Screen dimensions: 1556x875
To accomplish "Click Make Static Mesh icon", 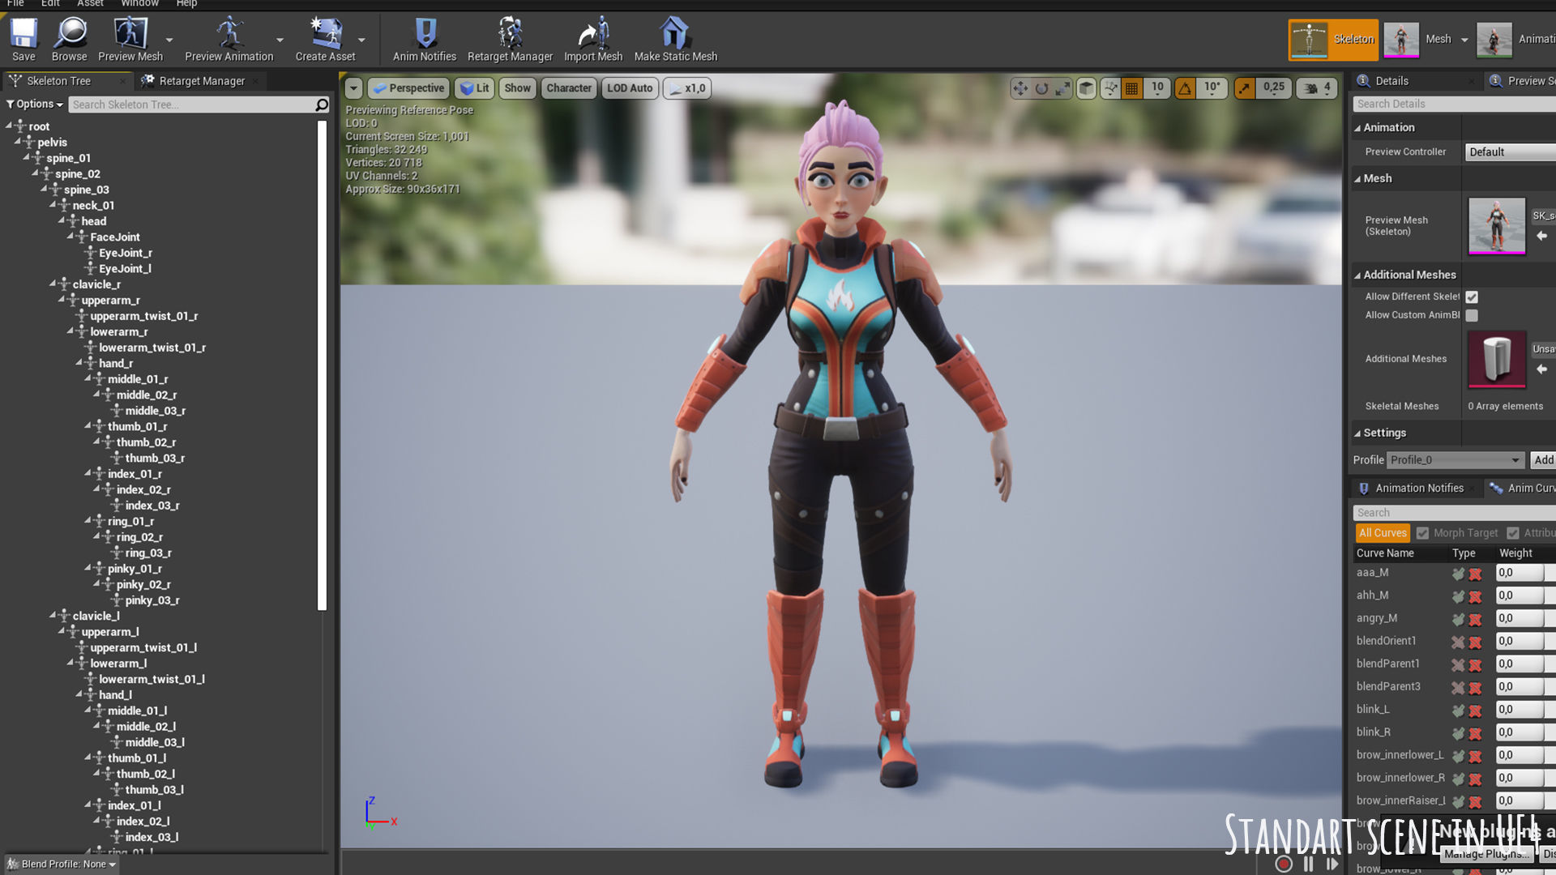I will click(676, 40).
